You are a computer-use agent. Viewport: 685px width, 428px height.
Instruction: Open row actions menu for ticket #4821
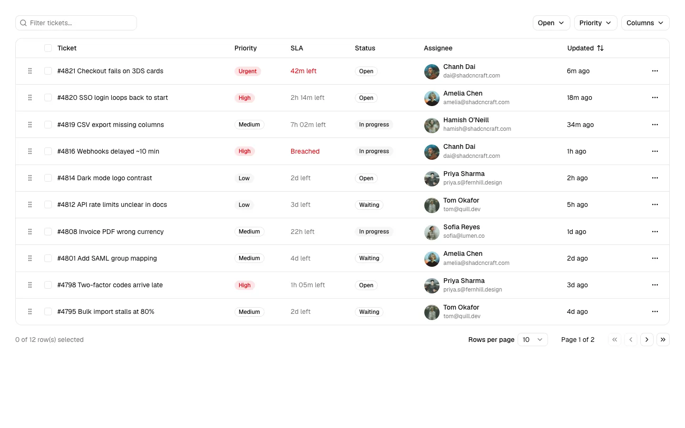point(655,71)
